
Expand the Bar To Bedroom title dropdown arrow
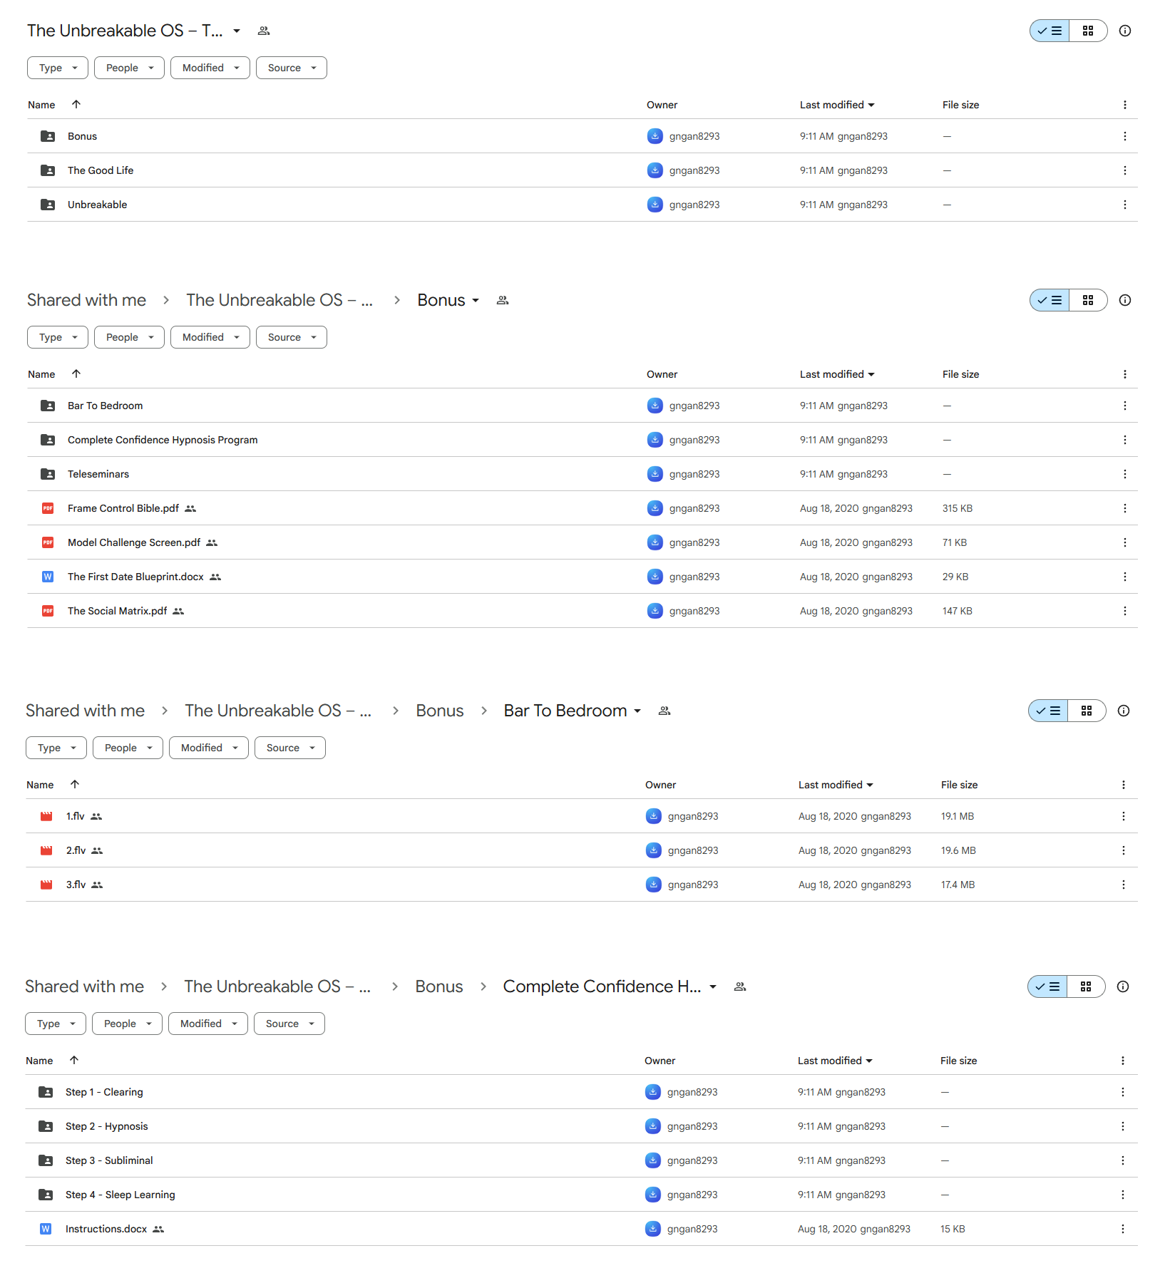point(637,711)
